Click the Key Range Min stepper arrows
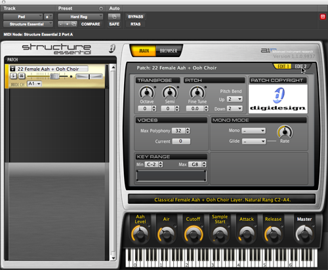 [161, 164]
